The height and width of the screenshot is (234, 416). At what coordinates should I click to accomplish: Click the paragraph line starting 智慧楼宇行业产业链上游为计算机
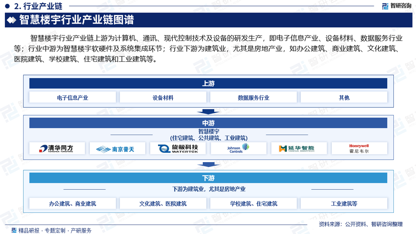click(217, 38)
